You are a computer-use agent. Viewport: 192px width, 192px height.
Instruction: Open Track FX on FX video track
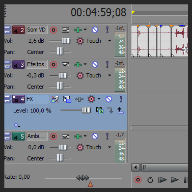pos(79,99)
